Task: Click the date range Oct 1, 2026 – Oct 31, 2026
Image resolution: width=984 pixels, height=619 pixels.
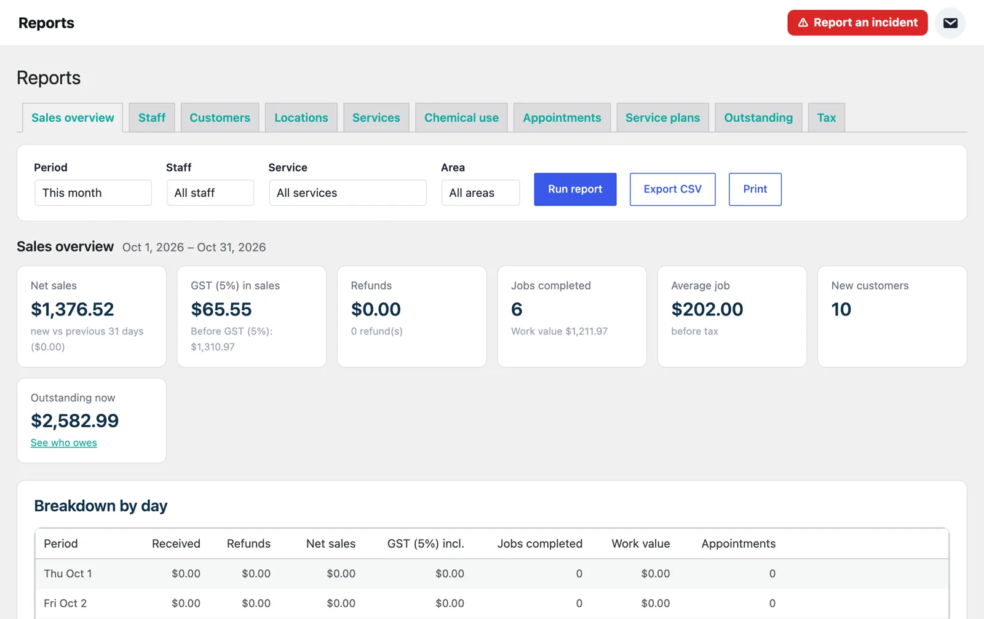Action: pos(194,247)
